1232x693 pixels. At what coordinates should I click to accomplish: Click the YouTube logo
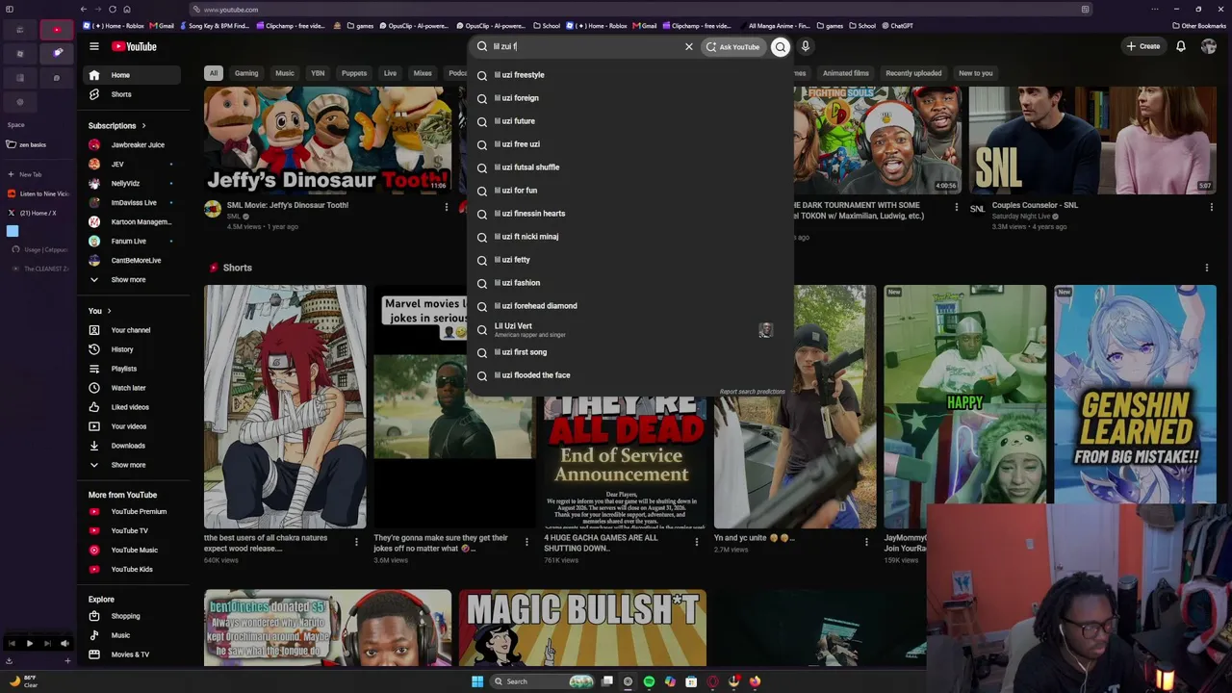coord(134,46)
